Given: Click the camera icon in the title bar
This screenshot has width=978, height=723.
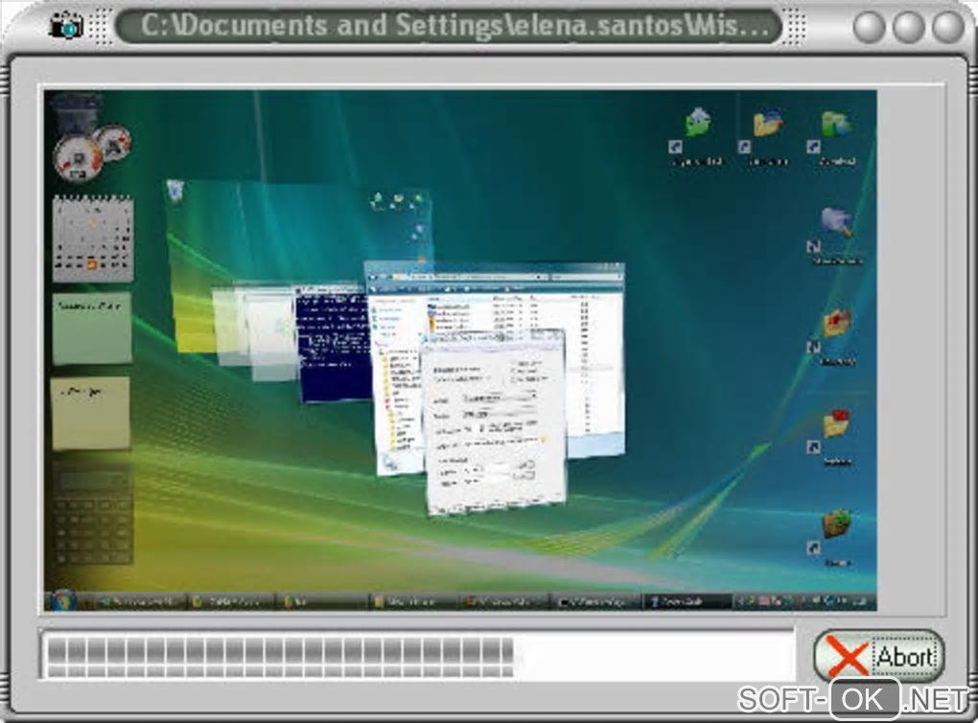Looking at the screenshot, I should click(66, 26).
